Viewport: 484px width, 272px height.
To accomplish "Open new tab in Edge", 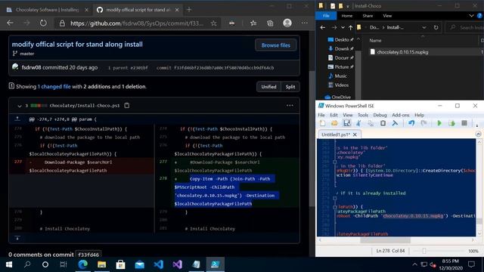I will click(189, 10).
